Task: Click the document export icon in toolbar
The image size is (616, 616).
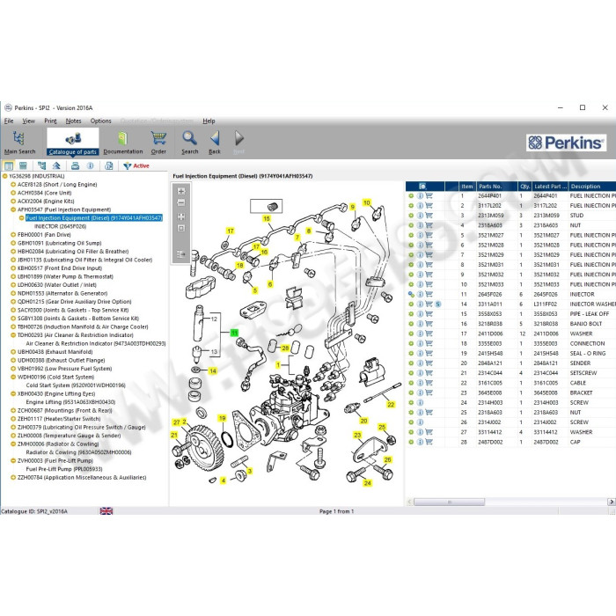Action: [109, 165]
